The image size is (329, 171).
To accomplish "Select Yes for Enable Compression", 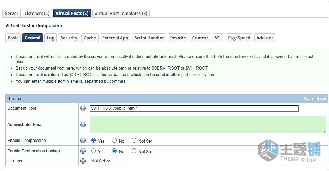I will click(x=94, y=141).
